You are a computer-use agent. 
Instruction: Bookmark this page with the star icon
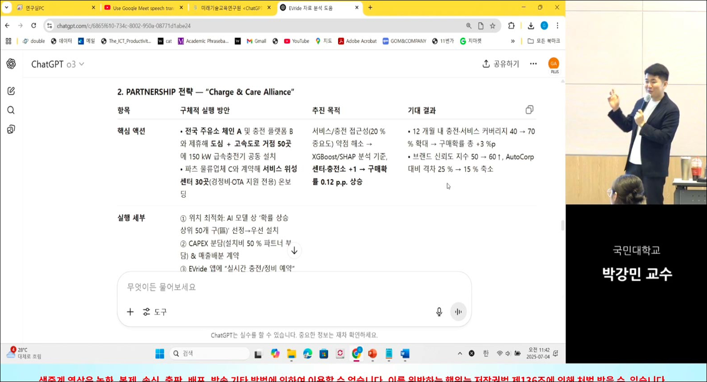pos(493,25)
